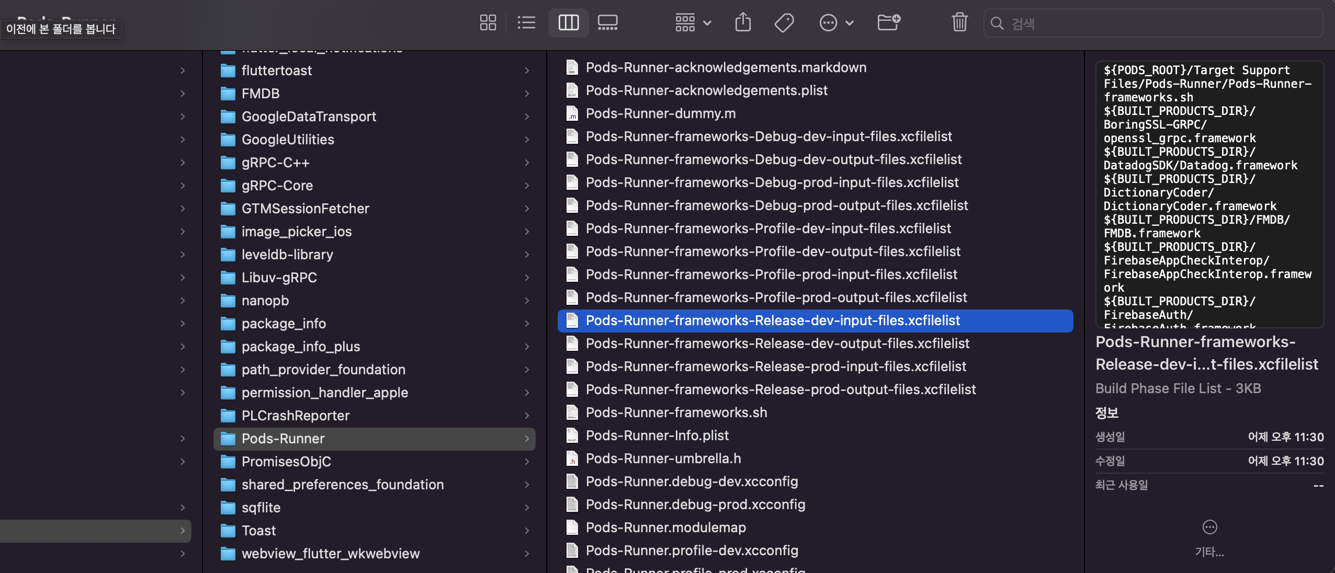
Task: Expand the shared_preferences_foundation chevron
Action: (527, 485)
